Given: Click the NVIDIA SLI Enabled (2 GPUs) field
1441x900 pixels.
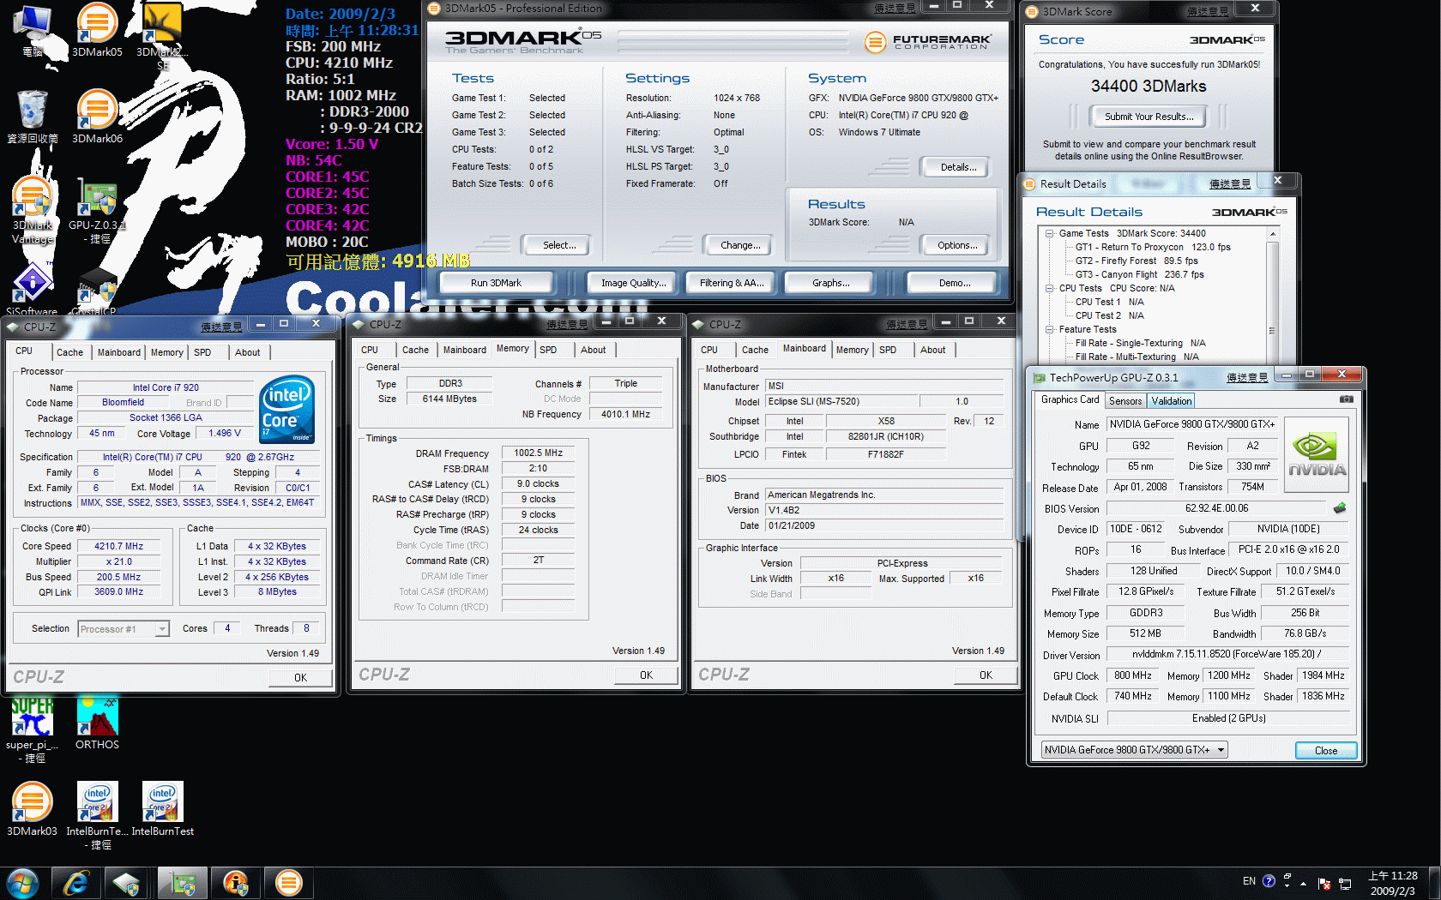Looking at the screenshot, I should point(1228,718).
